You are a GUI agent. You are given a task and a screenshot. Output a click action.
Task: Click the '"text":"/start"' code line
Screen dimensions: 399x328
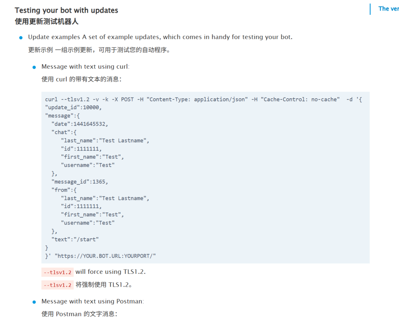tap(75, 239)
